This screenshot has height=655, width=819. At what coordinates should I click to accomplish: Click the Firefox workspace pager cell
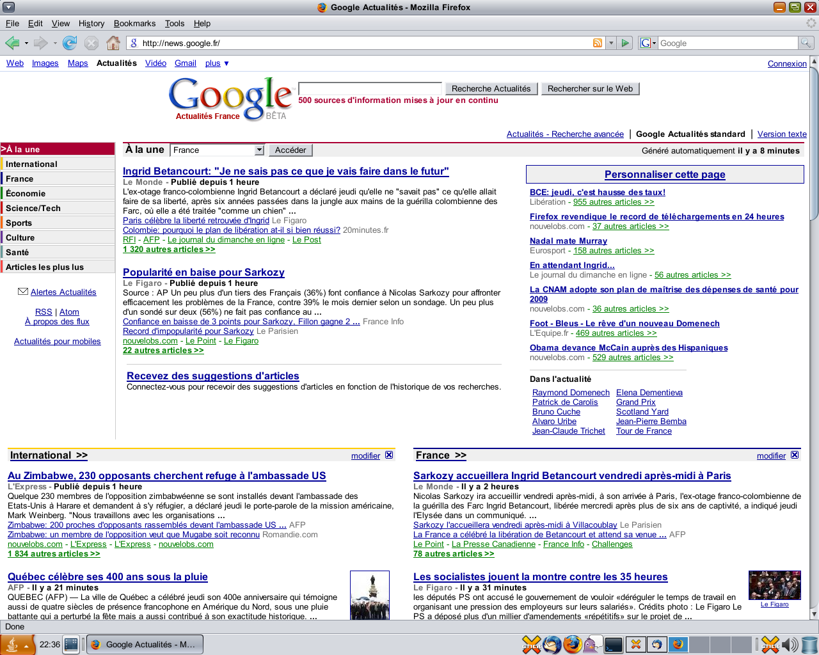[678, 644]
